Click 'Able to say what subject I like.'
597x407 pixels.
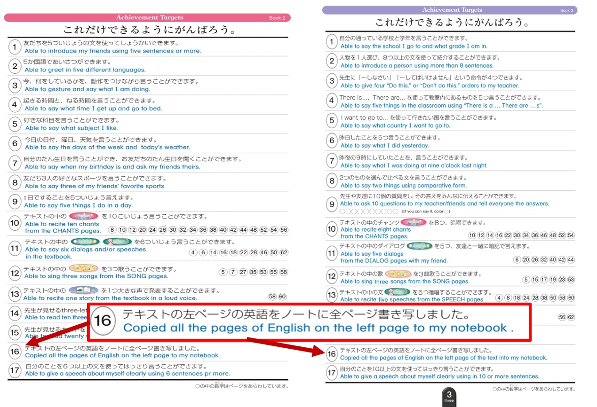pyautogui.click(x=72, y=128)
